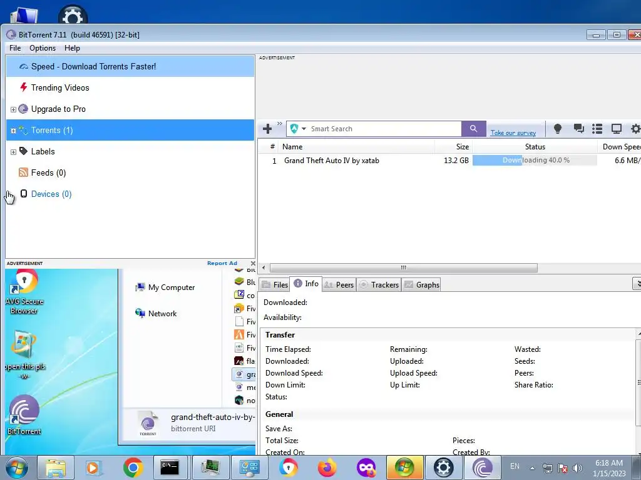The image size is (641, 480).
Task: Open Trending Videos in sidebar
Action: point(60,87)
